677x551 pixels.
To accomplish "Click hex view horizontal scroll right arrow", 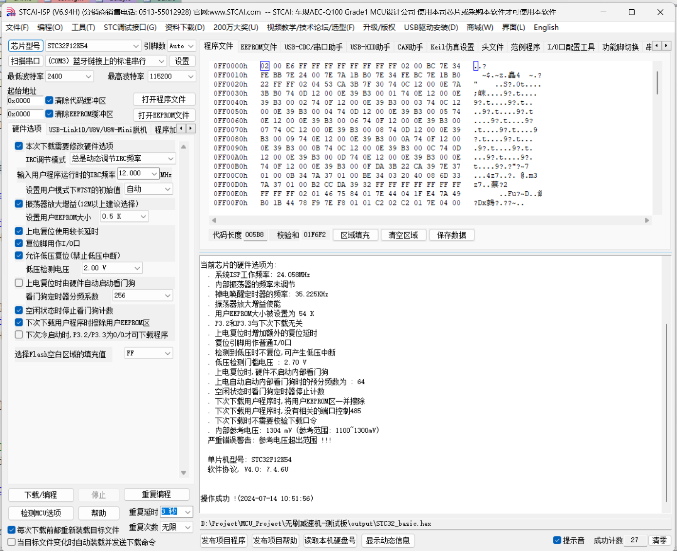I will point(647,220).
